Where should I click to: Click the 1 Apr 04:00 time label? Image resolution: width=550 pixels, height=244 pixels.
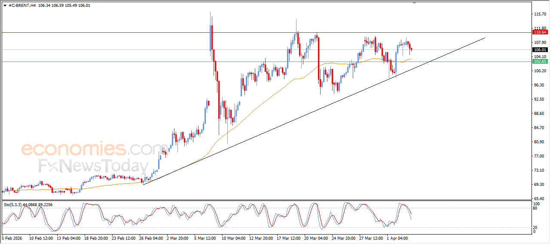[397, 238]
